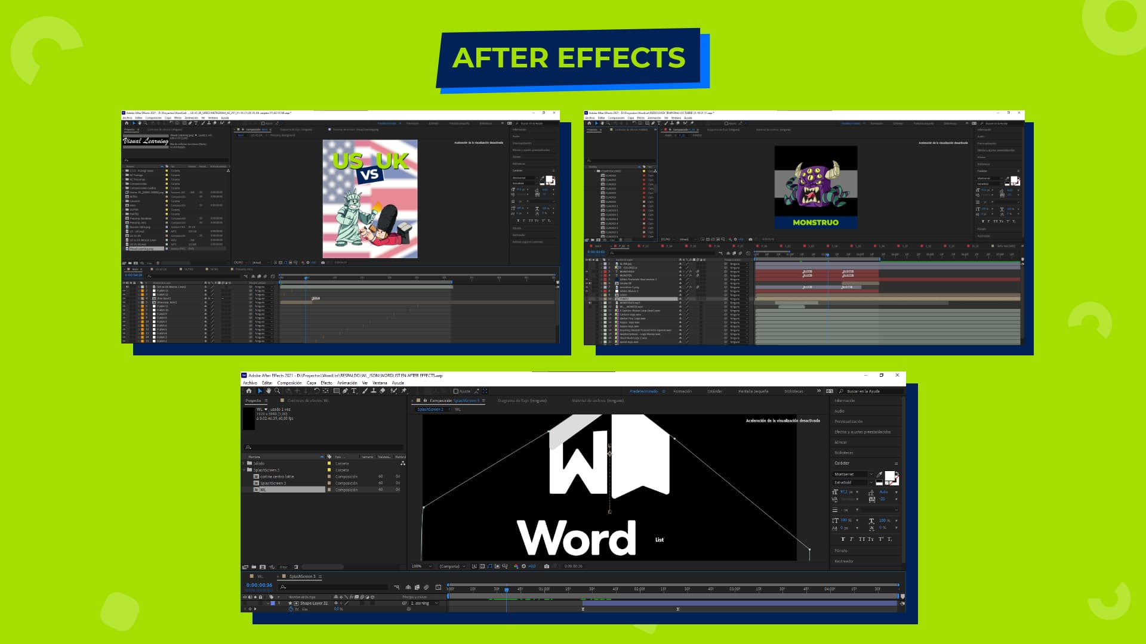
Task: Select the Zoom magnifier tool in the bottom window
Action: [x=277, y=391]
